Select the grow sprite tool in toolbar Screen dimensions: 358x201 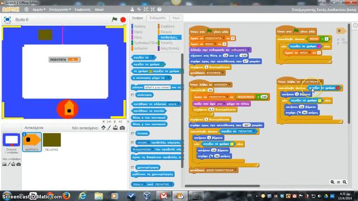click(x=145, y=9)
